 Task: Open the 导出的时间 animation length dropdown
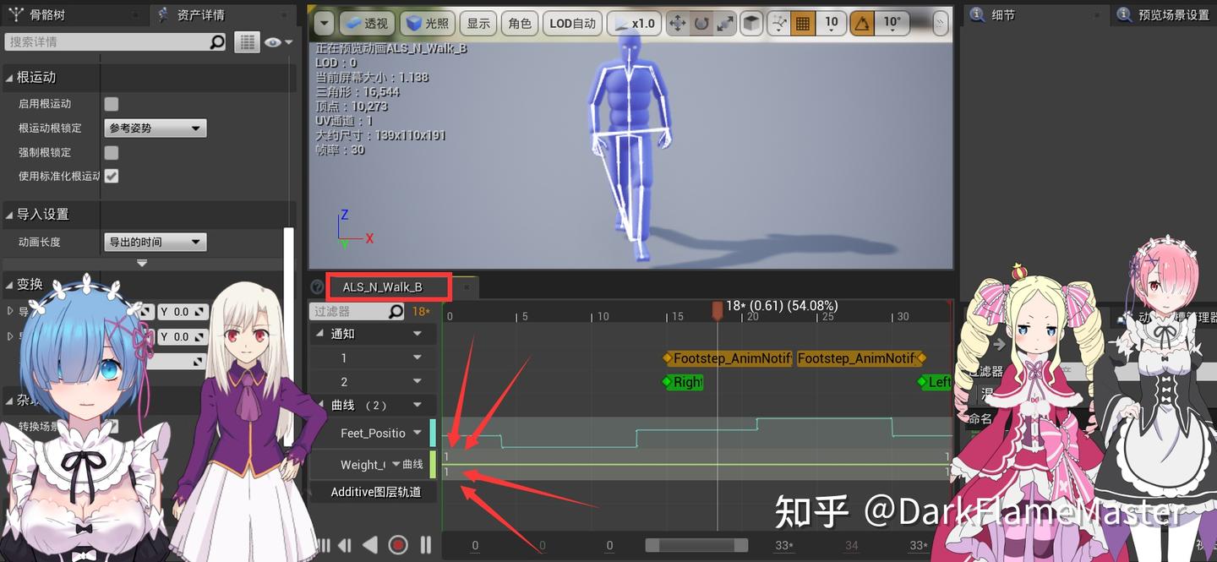point(156,243)
